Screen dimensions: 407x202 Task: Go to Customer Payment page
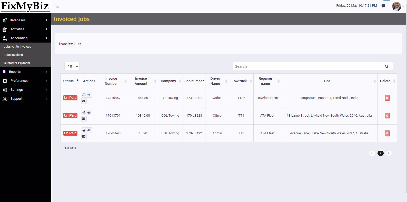[17, 63]
